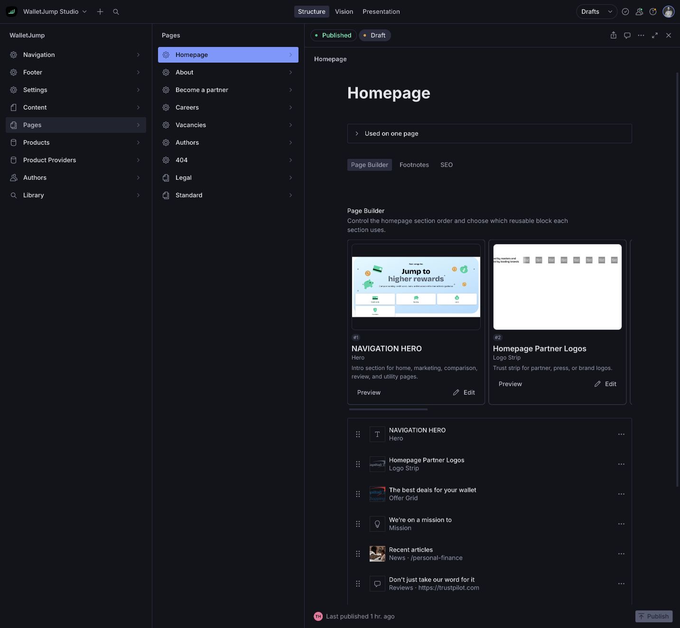Open the search icon in top bar
The width and height of the screenshot is (680, 628).
[x=116, y=11]
